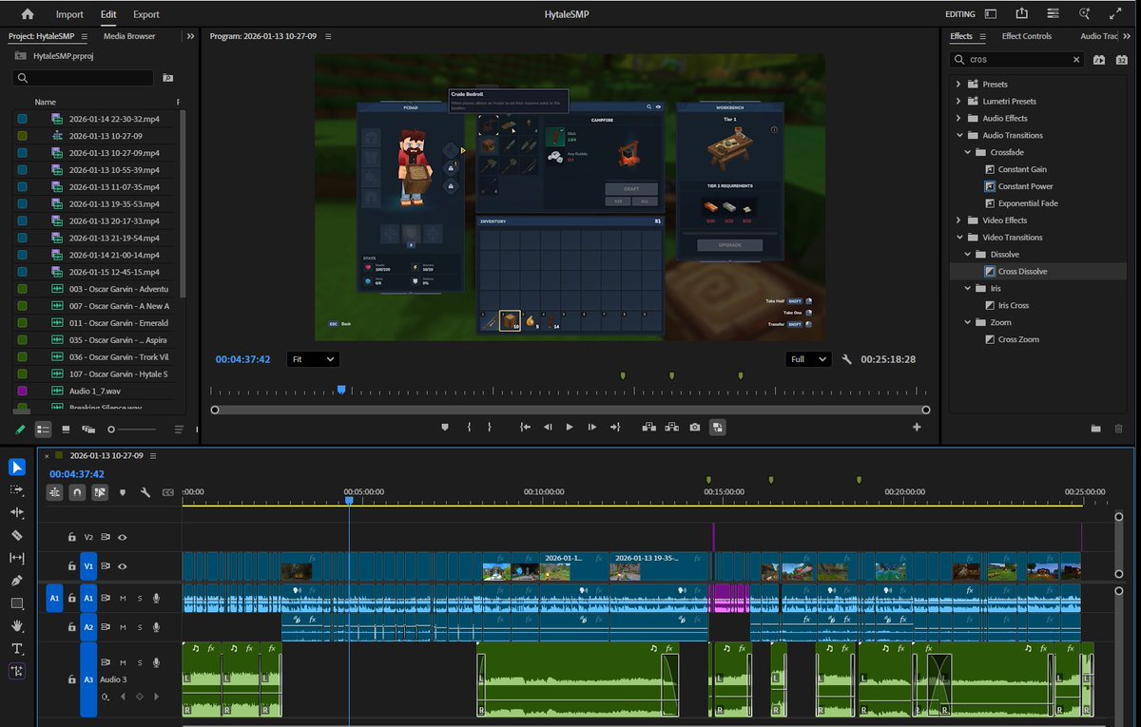This screenshot has height=727, width=1141.
Task: Expand the Video Effects folder
Action: 957,220
